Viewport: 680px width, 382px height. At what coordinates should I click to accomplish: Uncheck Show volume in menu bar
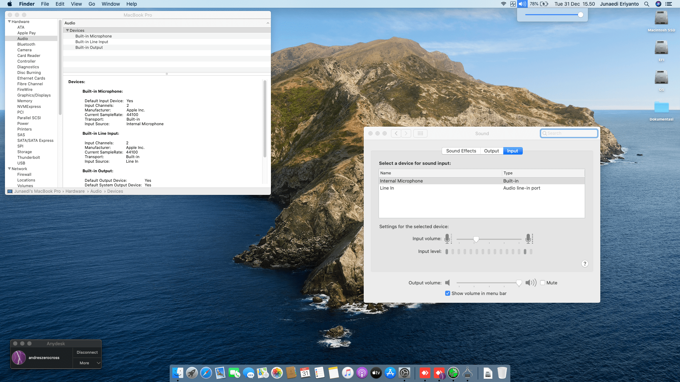coord(448,293)
